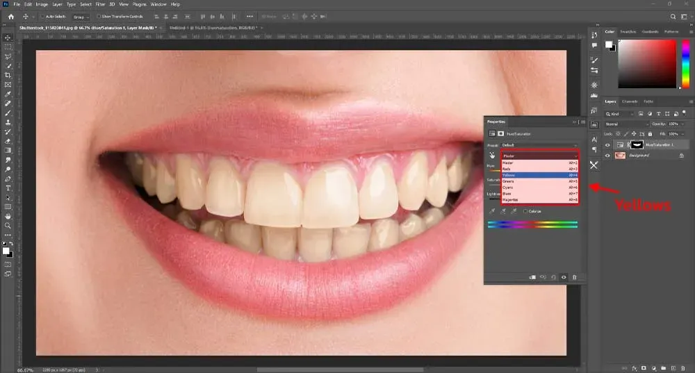Choose Reds in the channel list
The width and height of the screenshot is (695, 373).
click(x=540, y=169)
